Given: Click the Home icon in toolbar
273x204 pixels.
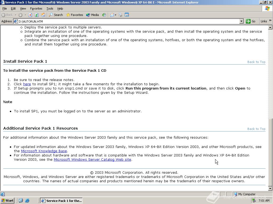Looking at the screenshot, I should [43, 15].
